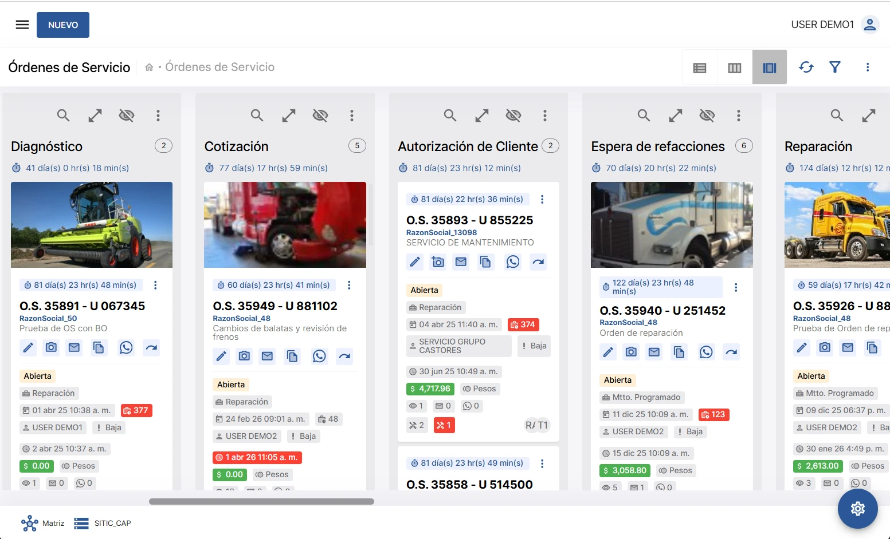The width and height of the screenshot is (890, 539).
Task: Switch to list table view
Action: [x=700, y=68]
